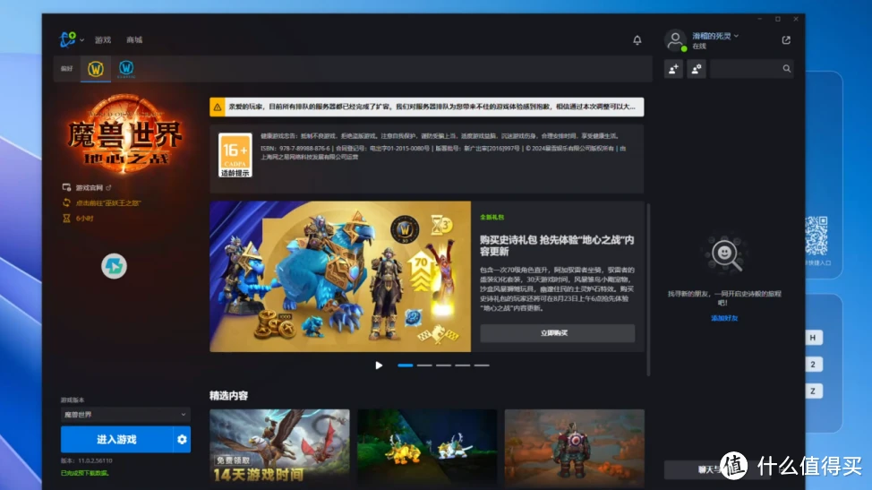This screenshot has height=490, width=872.
Task: Select the World of Warcraft game icon
Action: pos(95,69)
